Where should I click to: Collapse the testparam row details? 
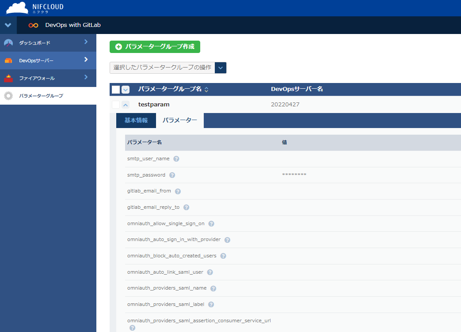(x=126, y=105)
